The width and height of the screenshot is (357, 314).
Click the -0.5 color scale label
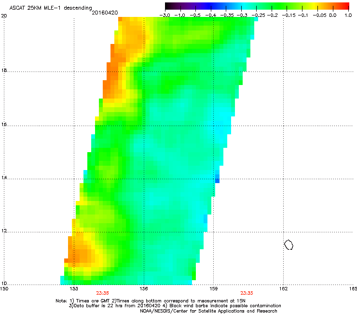coord(195,15)
